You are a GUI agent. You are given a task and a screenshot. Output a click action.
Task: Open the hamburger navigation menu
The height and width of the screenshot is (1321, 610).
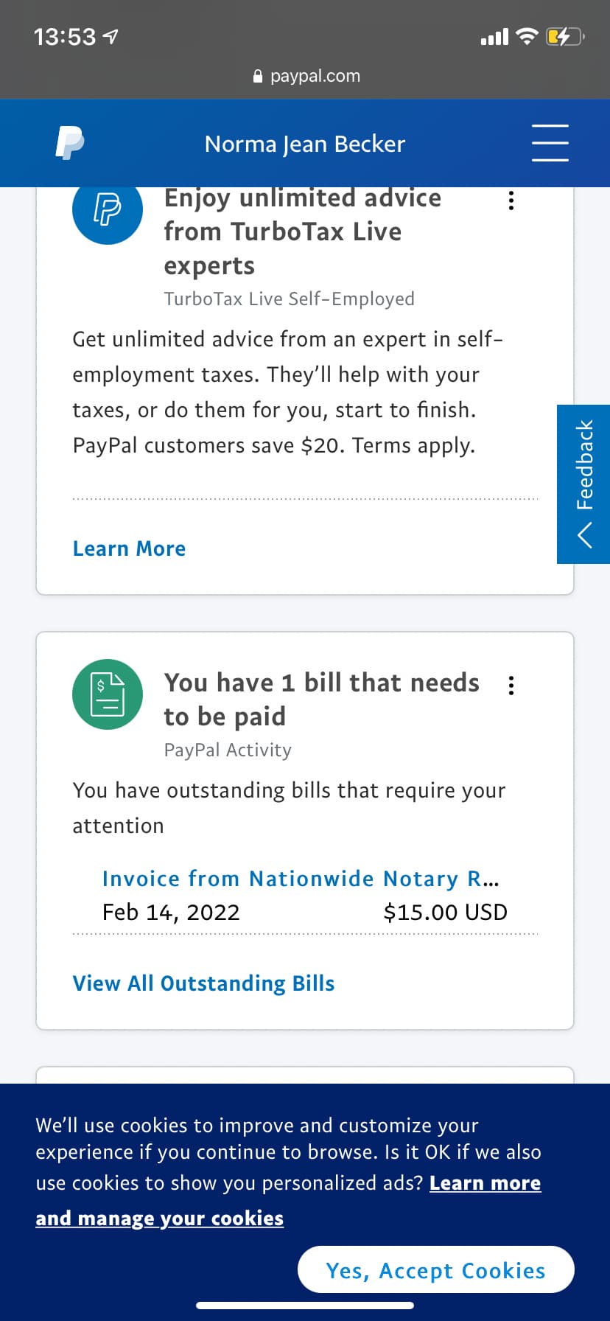pos(550,143)
